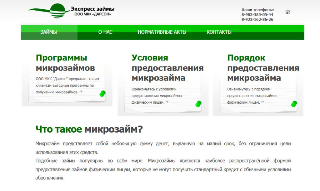Switch to the О НАС tab
The image size is (320, 191).
pos(105,32)
